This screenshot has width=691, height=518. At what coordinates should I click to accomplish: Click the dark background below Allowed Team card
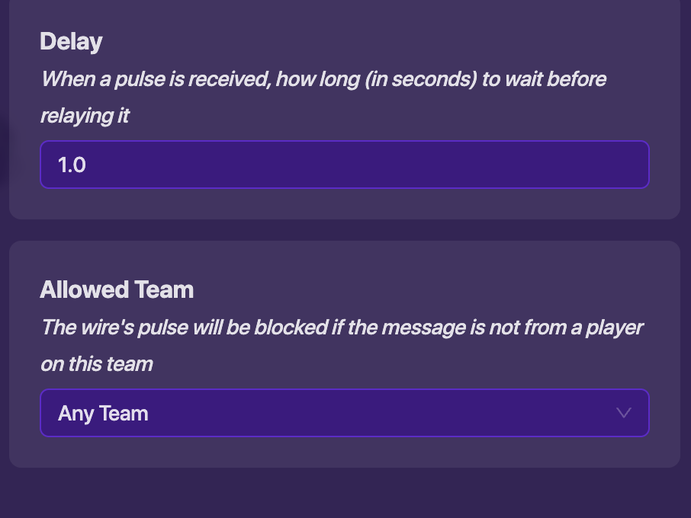pos(344,494)
